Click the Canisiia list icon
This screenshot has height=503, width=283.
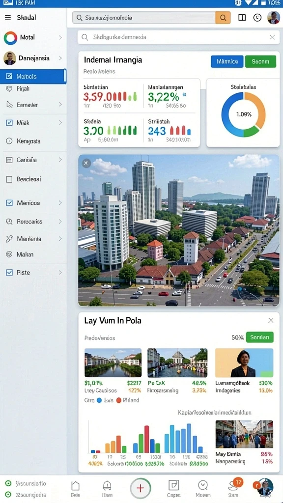click(x=9, y=160)
